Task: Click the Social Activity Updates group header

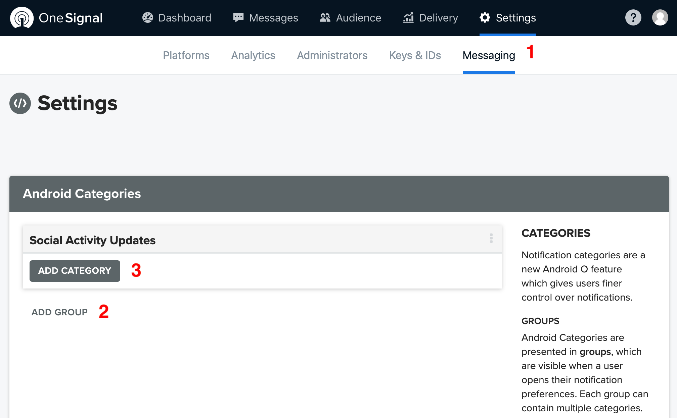Action: pos(92,240)
